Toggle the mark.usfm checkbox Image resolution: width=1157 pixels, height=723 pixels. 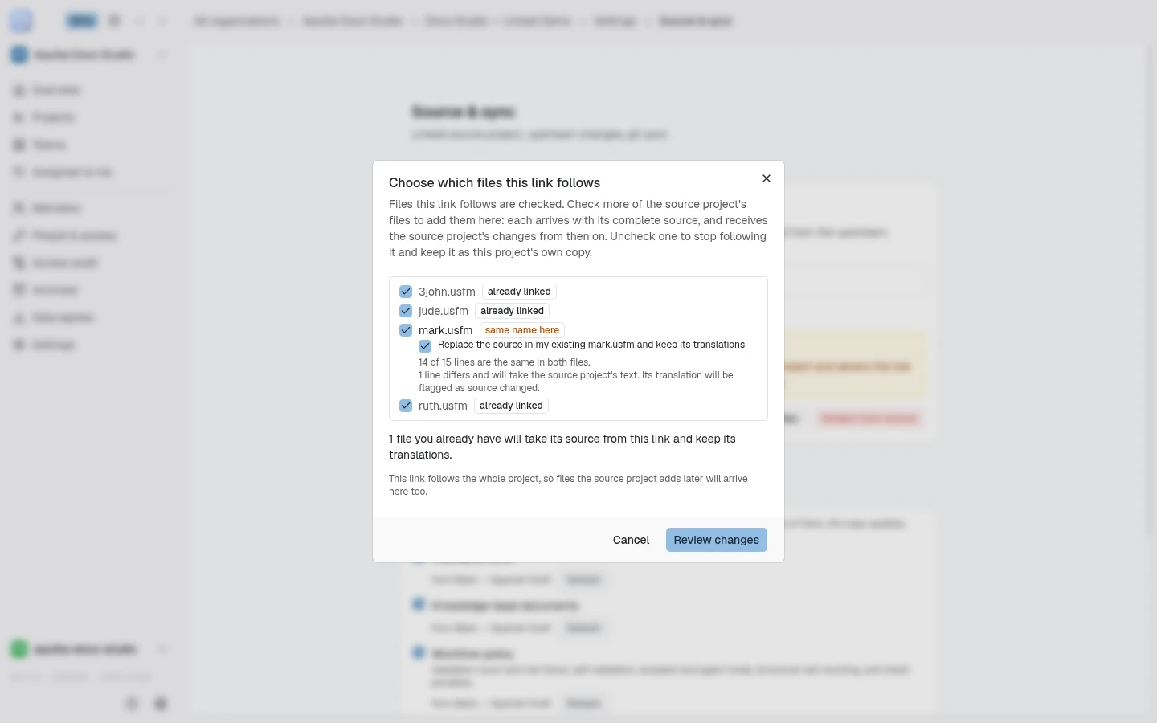point(406,330)
